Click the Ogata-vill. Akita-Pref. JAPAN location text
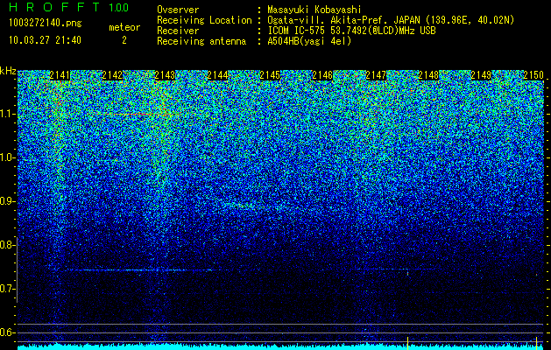This screenshot has width=551, height=350. pyautogui.click(x=389, y=20)
